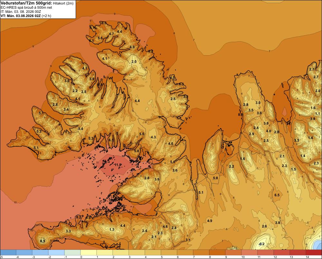Click the legend scale label '14'
322x259 pixels.
tap(307, 257)
